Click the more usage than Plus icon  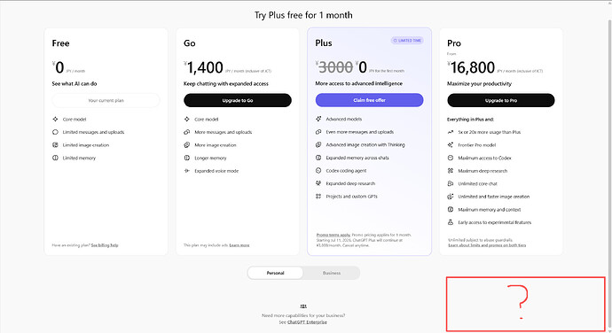tap(451, 132)
